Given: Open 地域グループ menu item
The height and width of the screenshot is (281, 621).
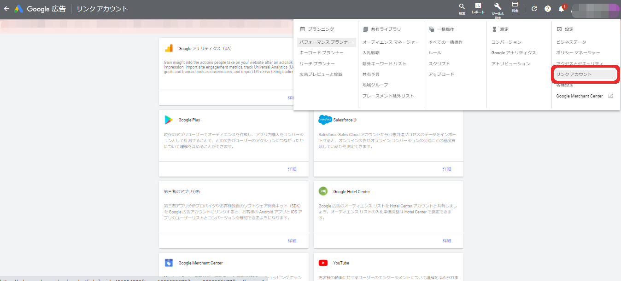Looking at the screenshot, I should (375, 85).
